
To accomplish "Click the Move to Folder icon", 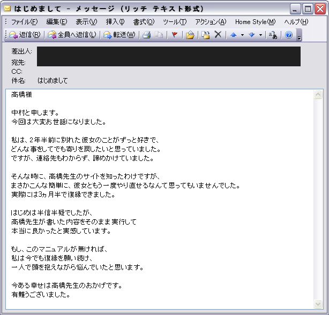I will point(190,35).
